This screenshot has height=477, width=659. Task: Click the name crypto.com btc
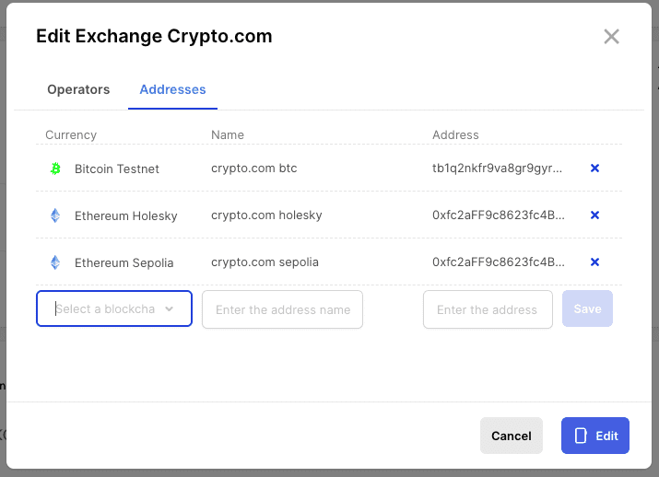point(253,169)
